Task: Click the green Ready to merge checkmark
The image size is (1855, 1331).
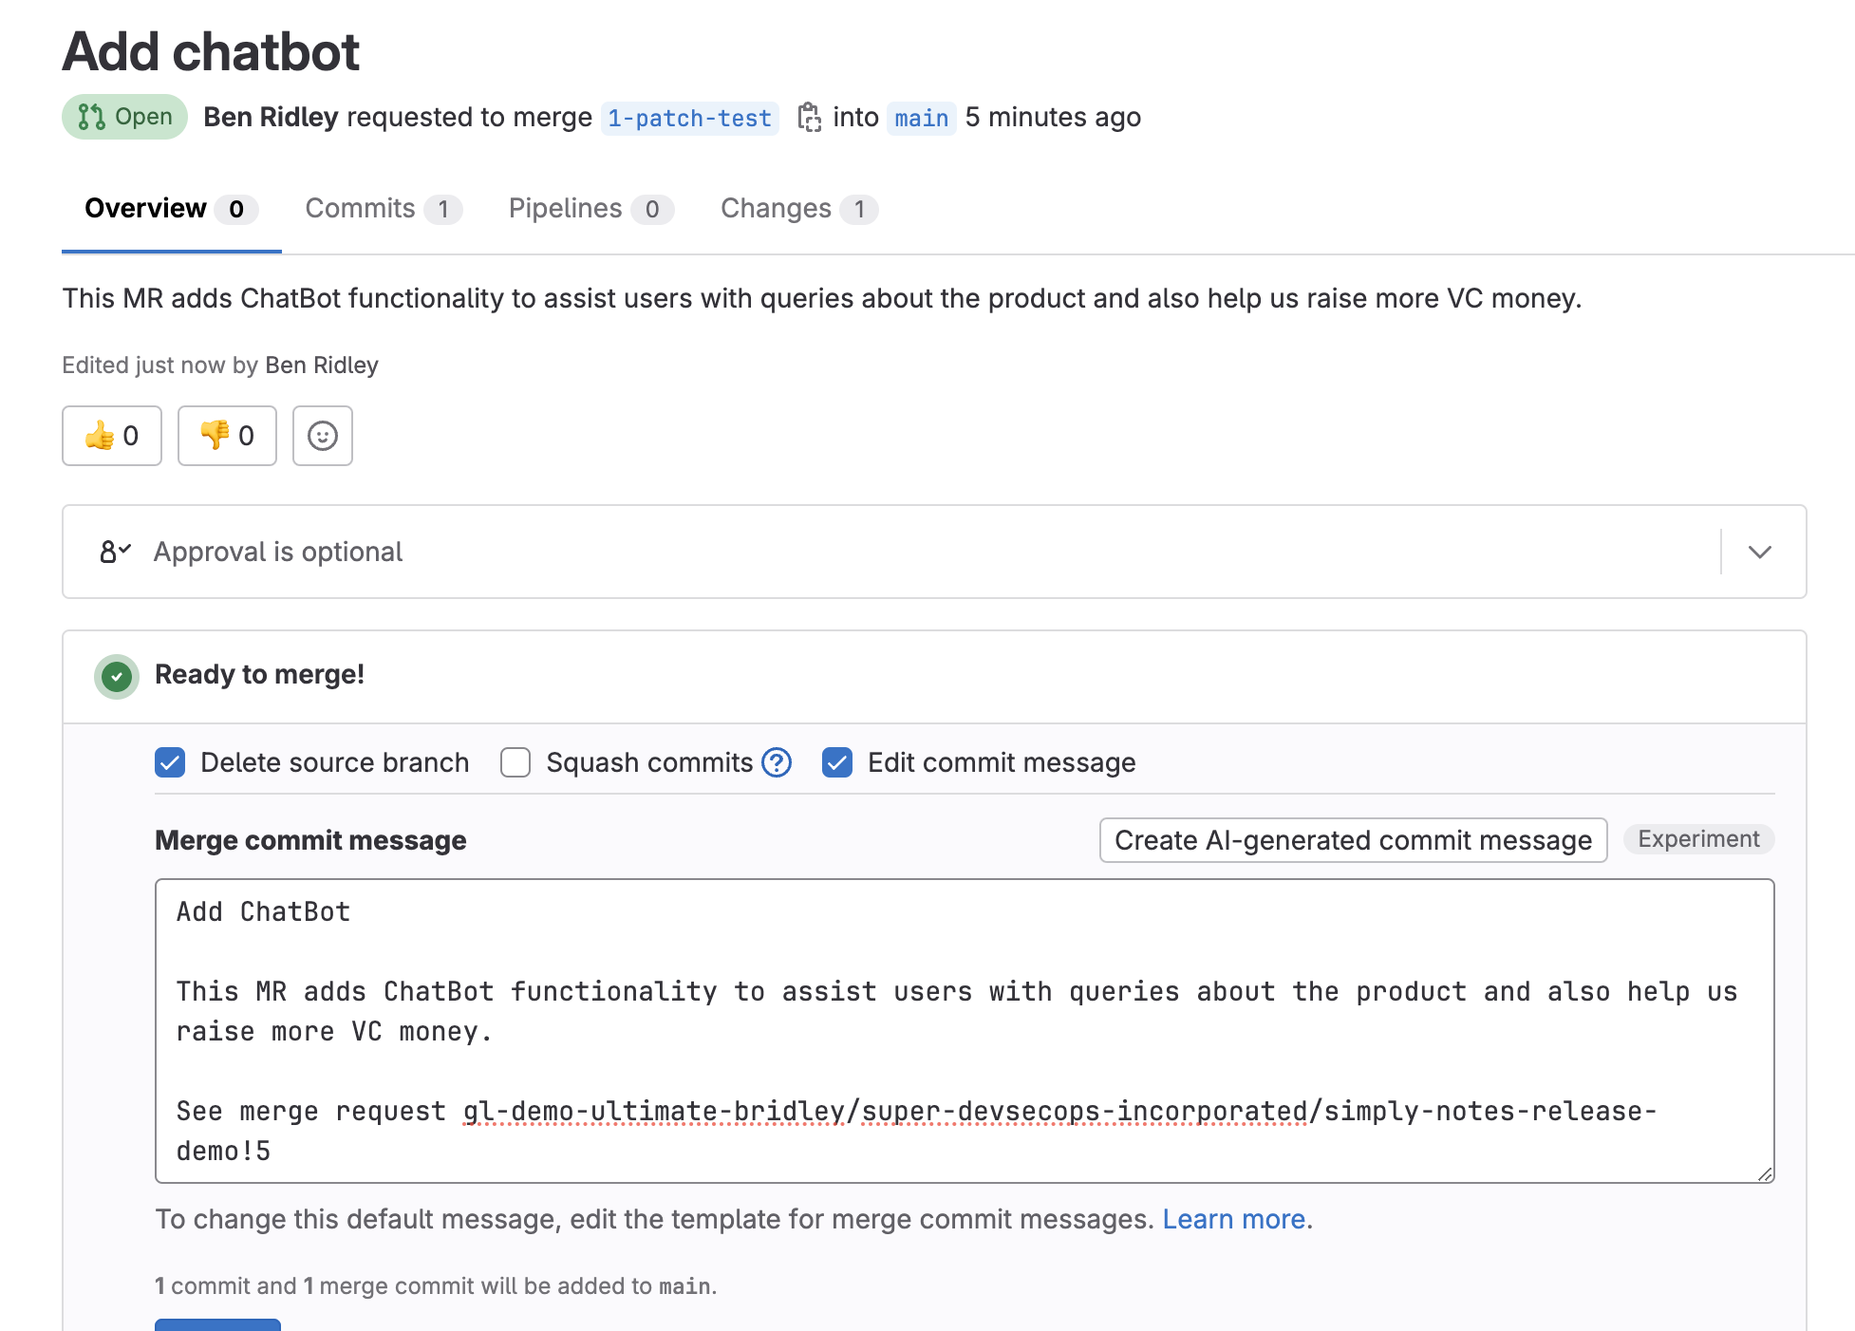Action: click(116, 676)
